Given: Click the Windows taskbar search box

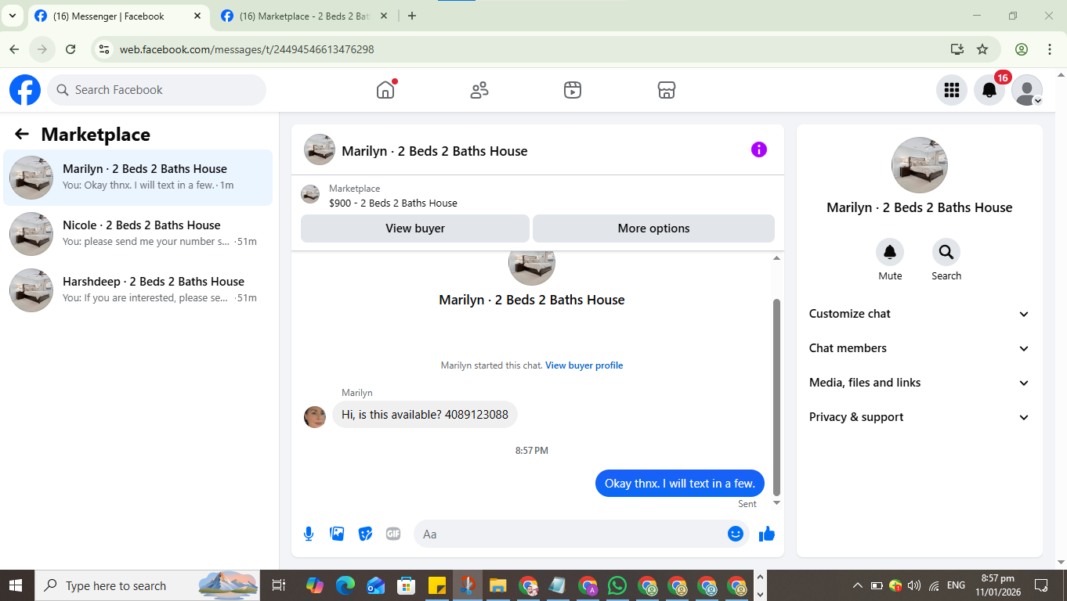Looking at the screenshot, I should click(x=149, y=585).
